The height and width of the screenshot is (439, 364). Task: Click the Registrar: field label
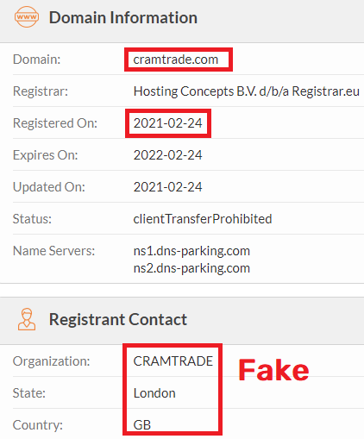pyautogui.click(x=41, y=91)
